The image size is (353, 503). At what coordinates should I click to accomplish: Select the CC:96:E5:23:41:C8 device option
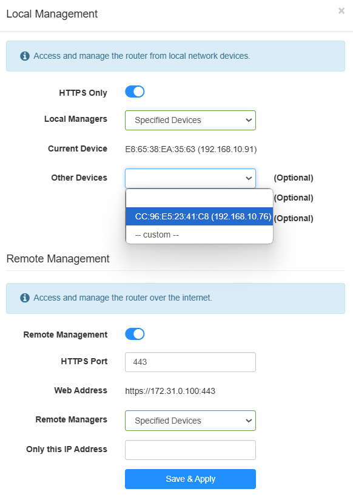[200, 216]
